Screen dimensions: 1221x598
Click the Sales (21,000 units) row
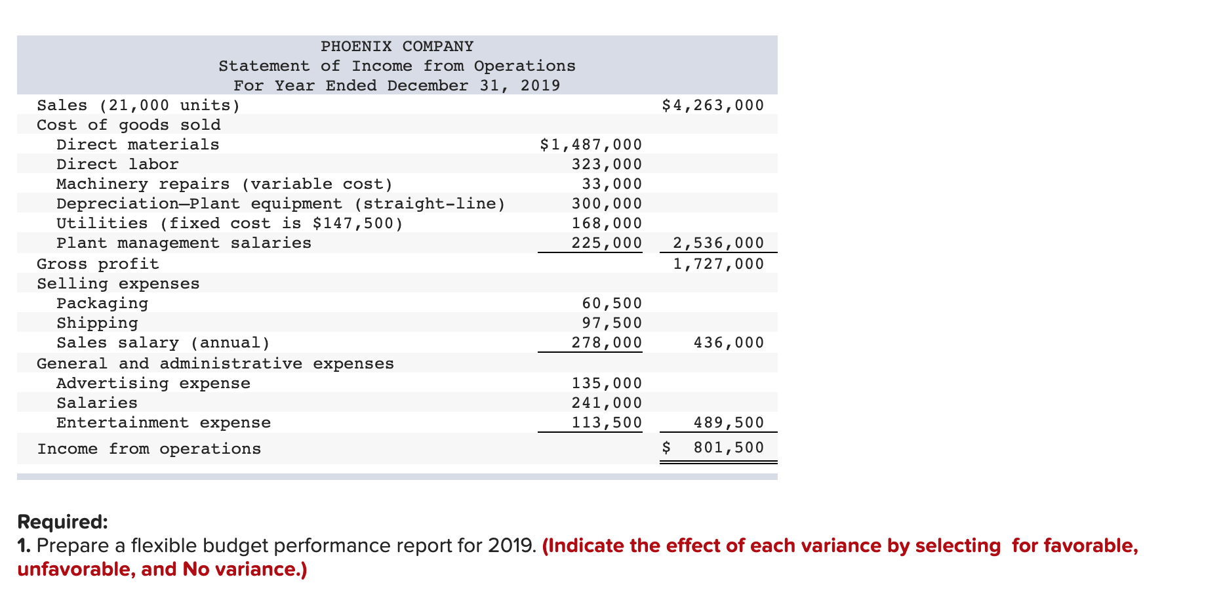coord(137,104)
